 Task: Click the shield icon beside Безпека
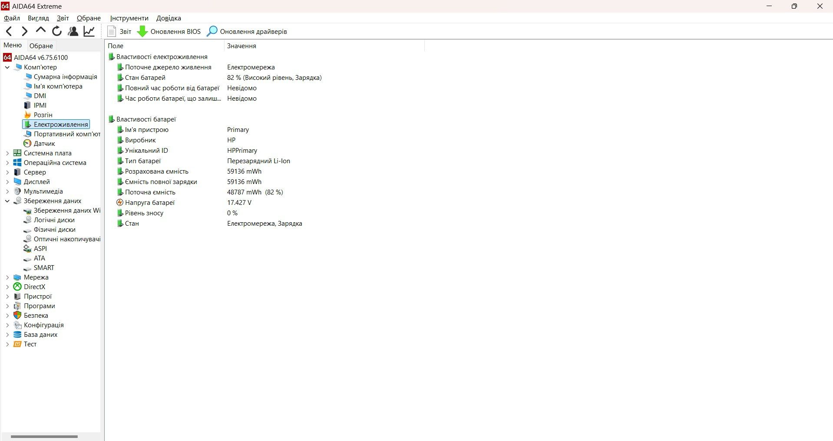pos(17,316)
